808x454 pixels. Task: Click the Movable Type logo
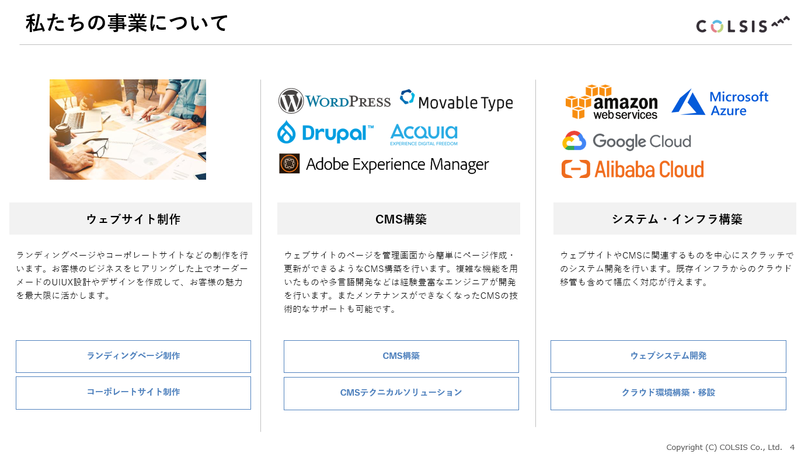(x=456, y=100)
